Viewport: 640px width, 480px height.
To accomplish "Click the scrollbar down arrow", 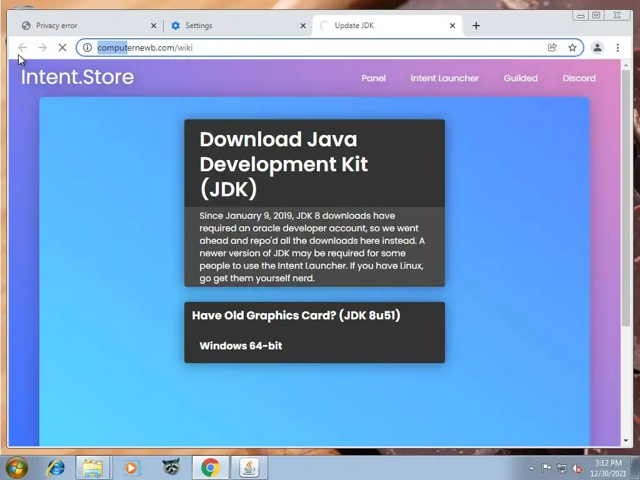I will click(626, 441).
